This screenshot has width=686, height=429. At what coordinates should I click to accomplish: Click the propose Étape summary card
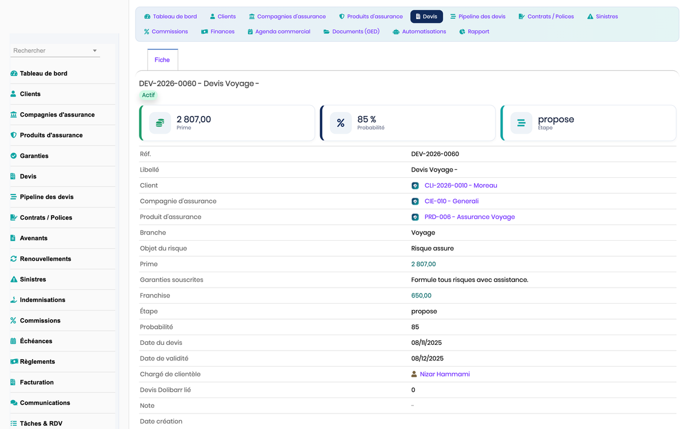pyautogui.click(x=588, y=123)
